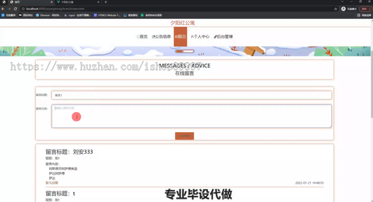Click the white carousel indicator dot
The height and width of the screenshot is (202, 373).
(188, 51)
